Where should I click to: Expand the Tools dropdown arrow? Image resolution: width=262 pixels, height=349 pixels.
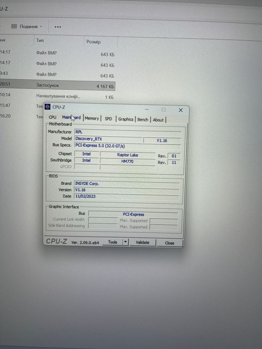126,242
